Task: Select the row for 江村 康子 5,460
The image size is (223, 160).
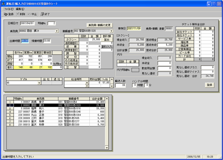Action: click(x=56, y=118)
